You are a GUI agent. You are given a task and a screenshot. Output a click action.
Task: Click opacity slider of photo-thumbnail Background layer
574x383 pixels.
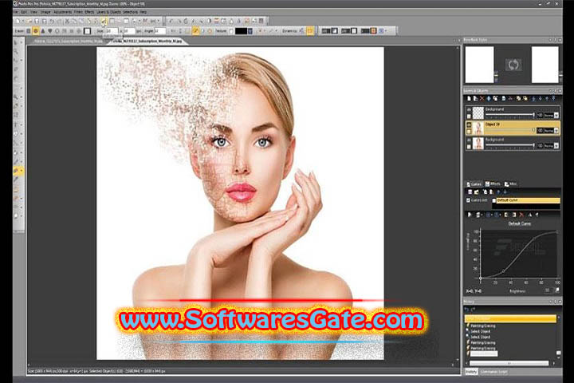pyautogui.click(x=509, y=146)
